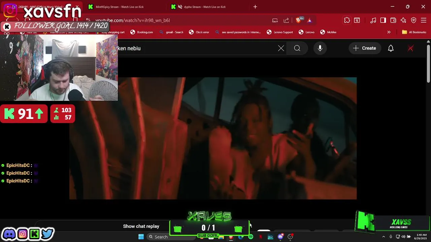Open the Brave Playlist music note icon
431x242 pixels.
click(373, 21)
